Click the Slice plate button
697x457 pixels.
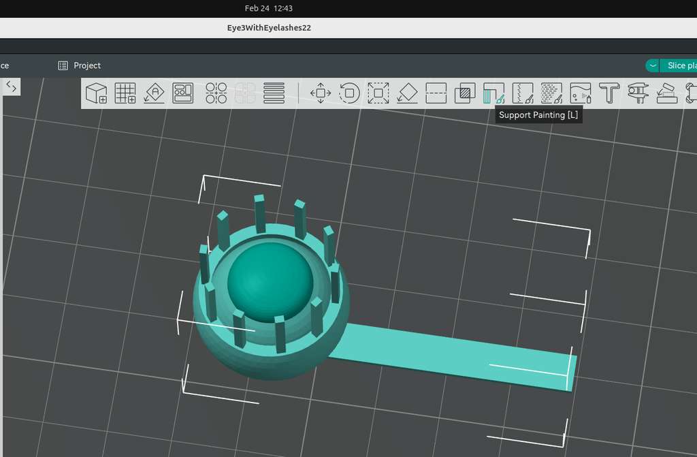pyautogui.click(x=679, y=65)
